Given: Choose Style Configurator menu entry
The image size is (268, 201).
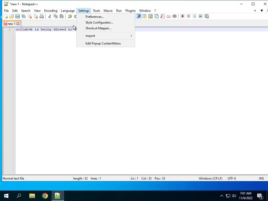Looking at the screenshot, I should tap(106, 23).
